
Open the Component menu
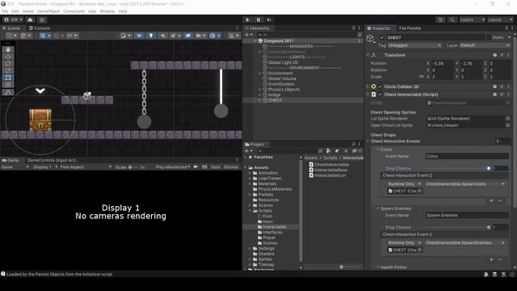[74, 11]
